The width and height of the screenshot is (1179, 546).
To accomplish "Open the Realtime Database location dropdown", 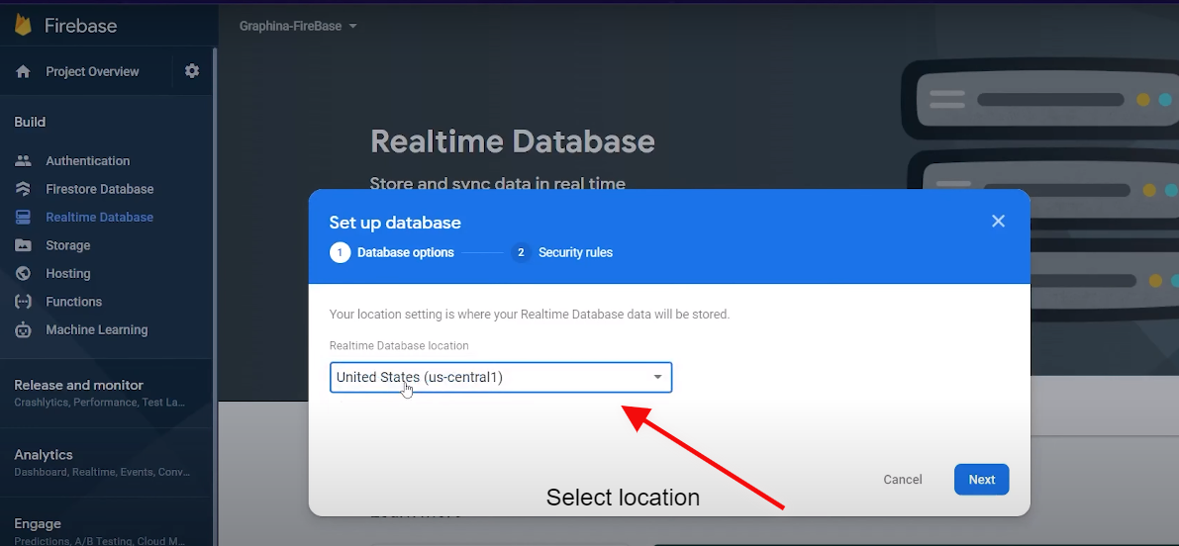I will 501,377.
